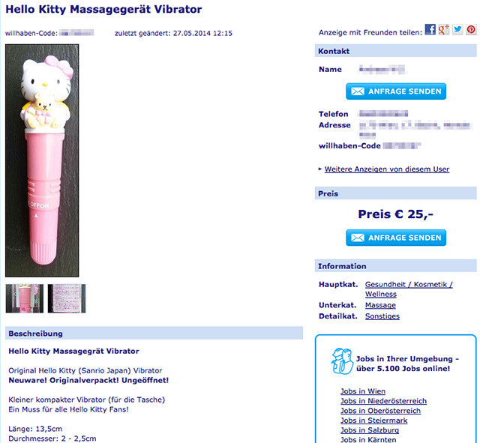480x443 pixels.
Task: Share the ad on Google Plus
Action: pos(444,30)
